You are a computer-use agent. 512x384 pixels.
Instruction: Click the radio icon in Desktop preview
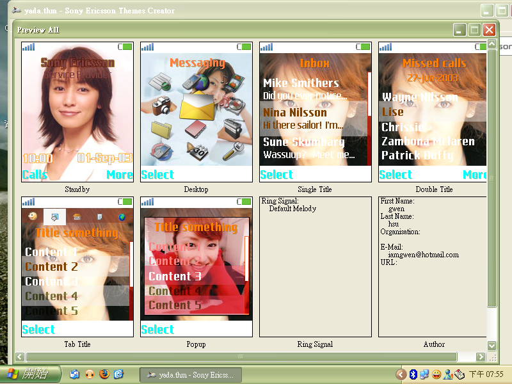(233, 129)
